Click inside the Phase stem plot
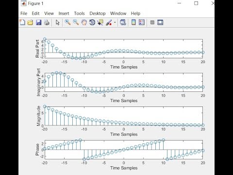Image resolution: width=233 pixels, height=175 pixels. coord(124,150)
